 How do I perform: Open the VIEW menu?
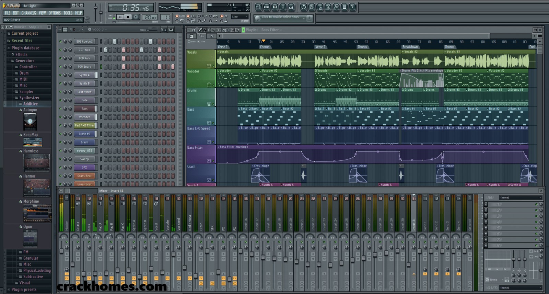tap(42, 13)
